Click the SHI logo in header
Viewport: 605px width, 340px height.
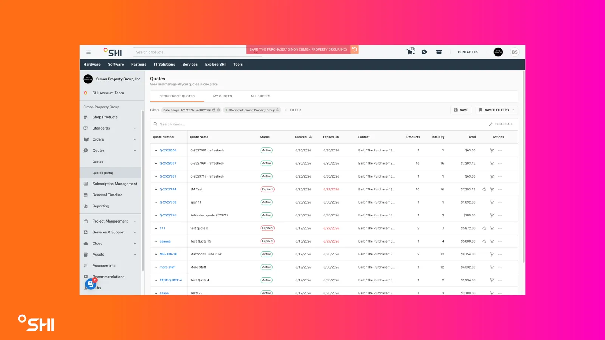(x=113, y=52)
